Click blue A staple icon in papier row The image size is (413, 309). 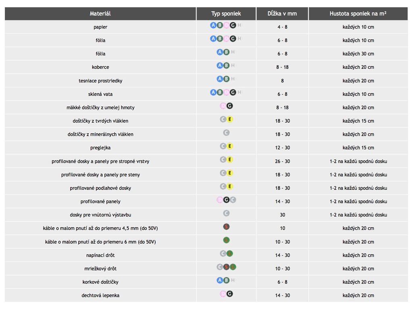[x=213, y=25]
